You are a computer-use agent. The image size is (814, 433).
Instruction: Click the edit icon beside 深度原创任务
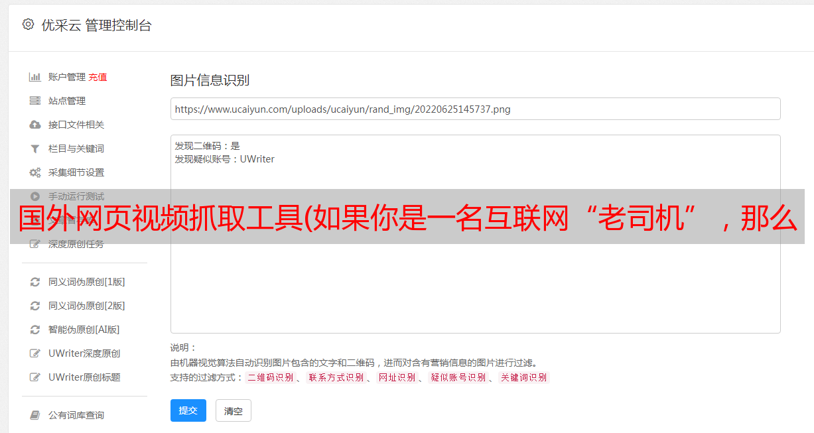(x=35, y=244)
